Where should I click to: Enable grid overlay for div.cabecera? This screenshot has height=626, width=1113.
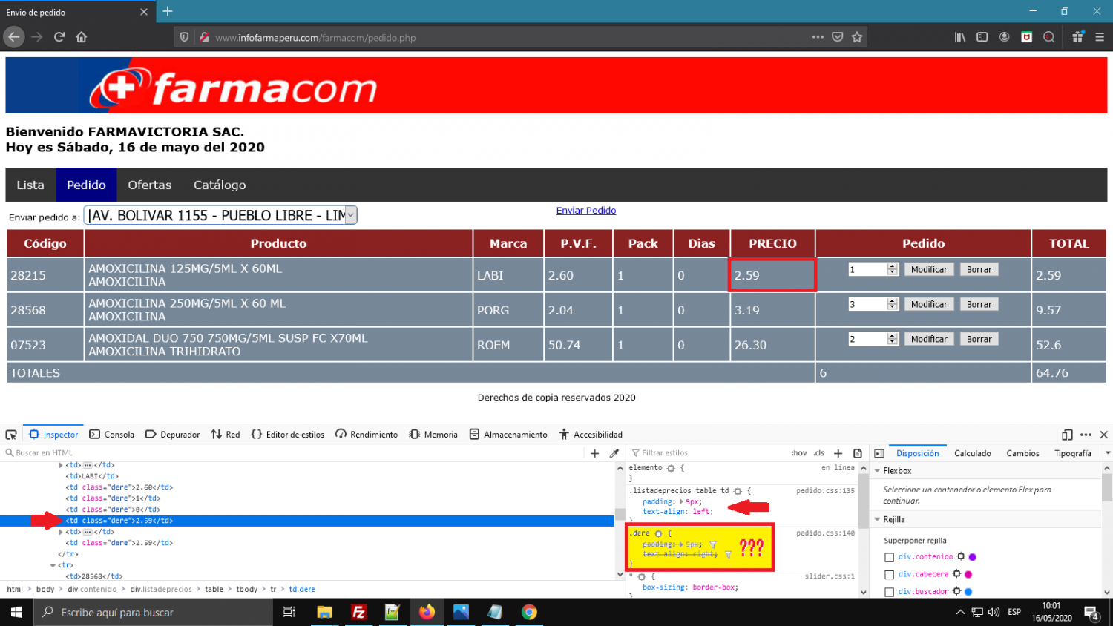(x=889, y=575)
